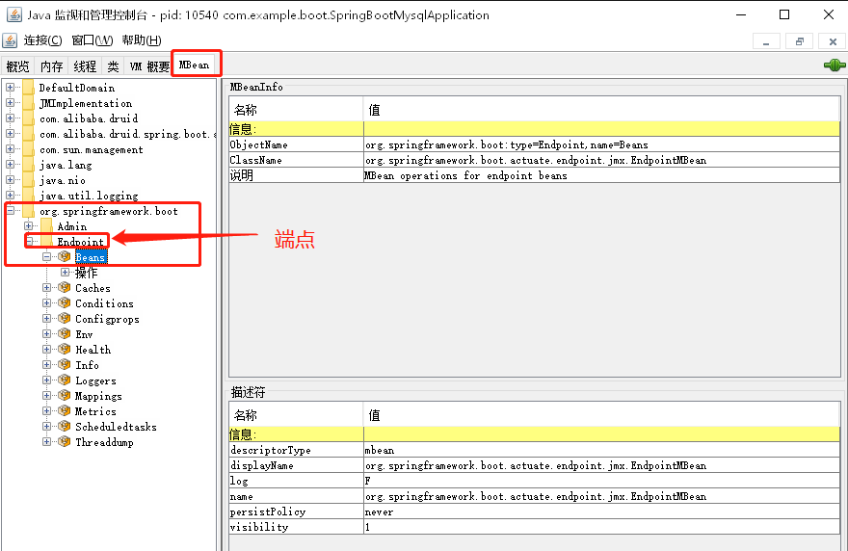Switch to the 类 tab
The height and width of the screenshot is (551, 848).
click(113, 66)
